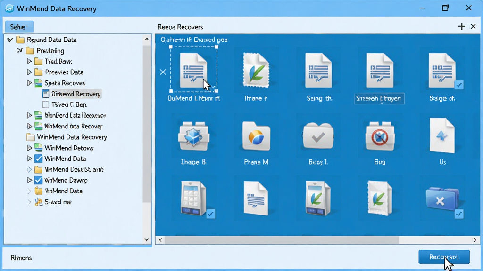Click the X mark beside first file
The image size is (483, 271).
[x=163, y=72]
